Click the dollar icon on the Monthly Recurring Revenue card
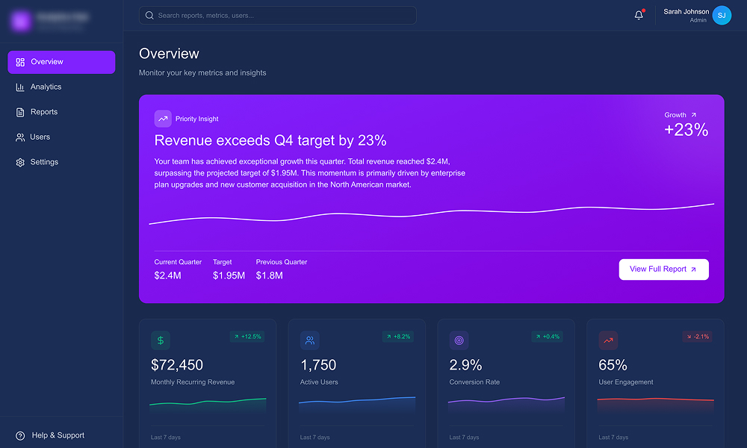The width and height of the screenshot is (747, 448). click(161, 340)
